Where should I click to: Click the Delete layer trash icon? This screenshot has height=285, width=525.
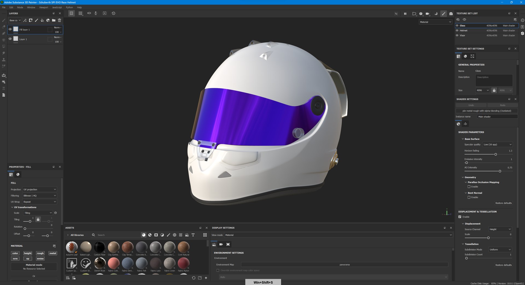[59, 20]
